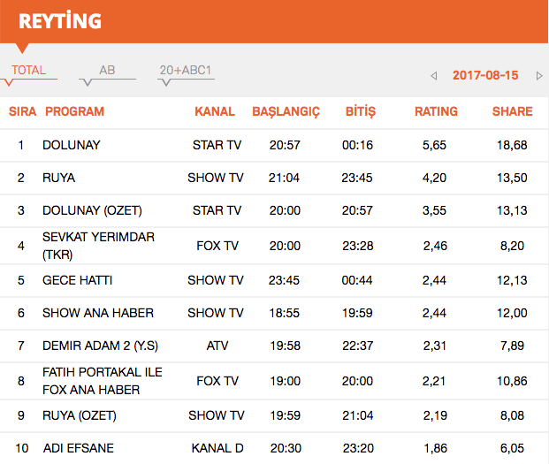This screenshot has height=464, width=549.
Task: Switch to the AB ratings tab
Action: tap(107, 71)
